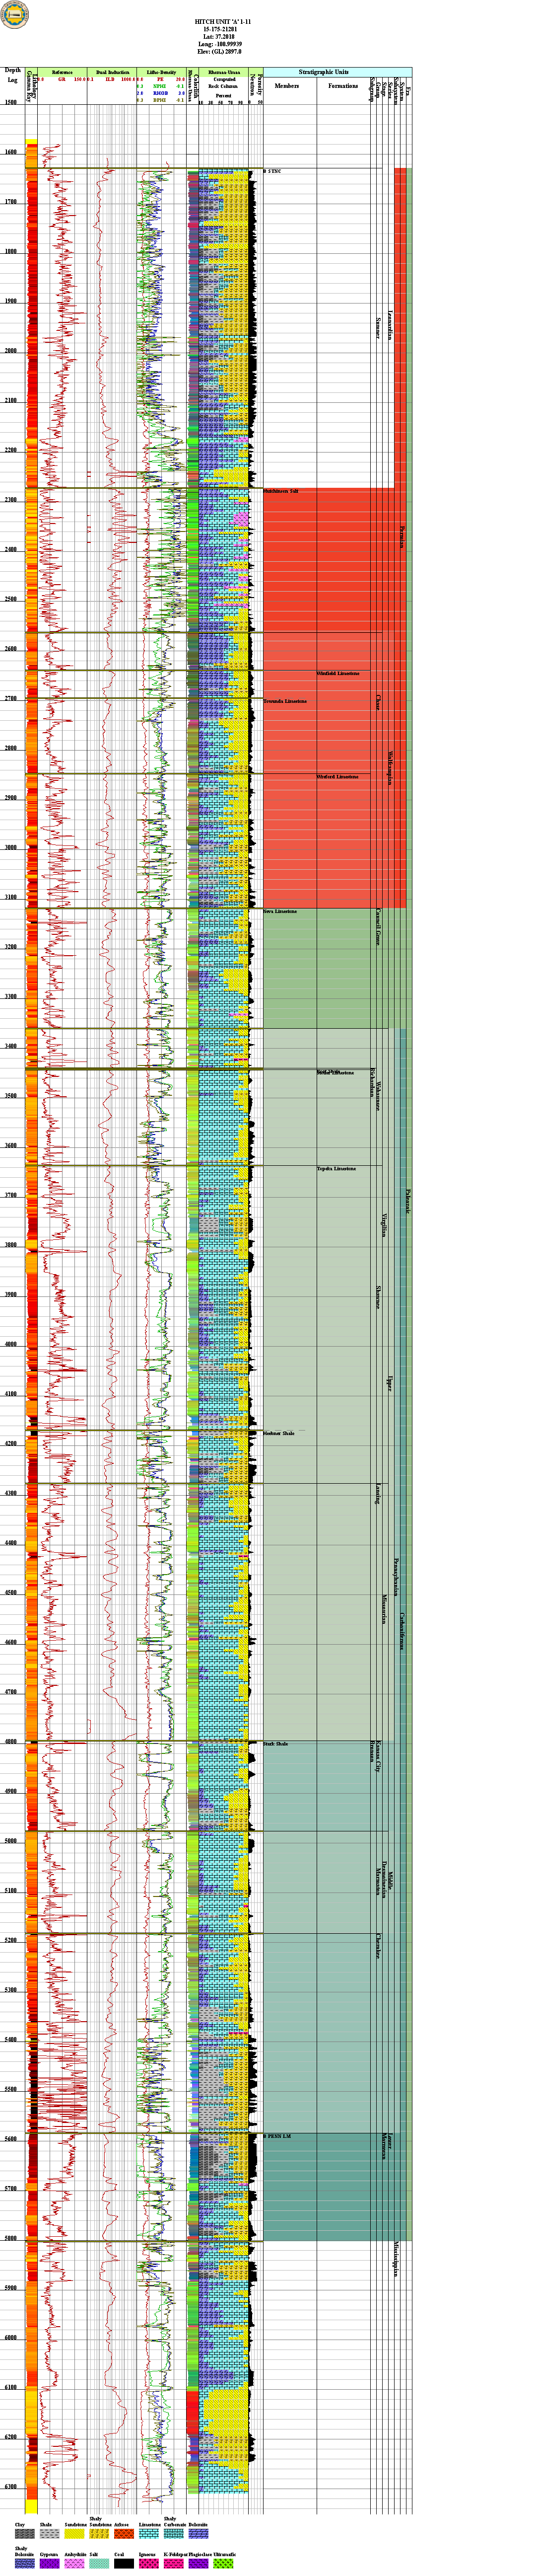Click the vertical Cherokee label
The height and width of the screenshot is (2576, 536).
pyautogui.click(x=378, y=1945)
